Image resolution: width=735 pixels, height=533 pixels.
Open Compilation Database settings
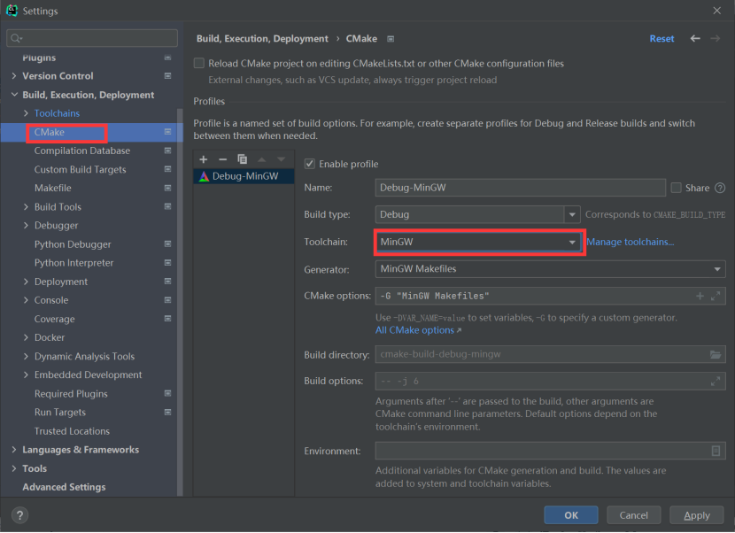(82, 151)
